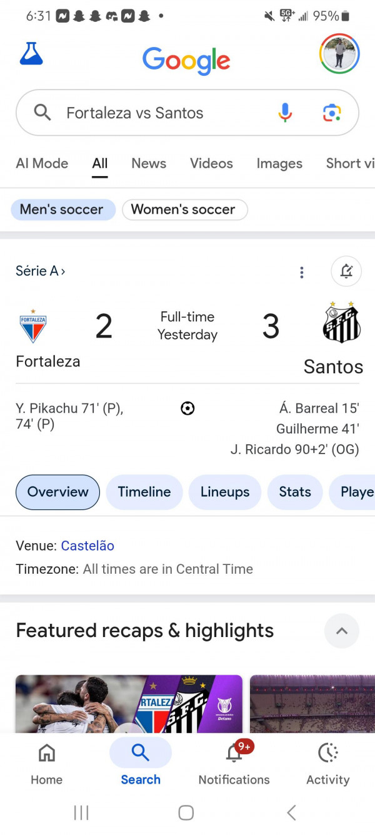The image size is (375, 835).
Task: Open Google Lens camera search icon
Action: [332, 113]
